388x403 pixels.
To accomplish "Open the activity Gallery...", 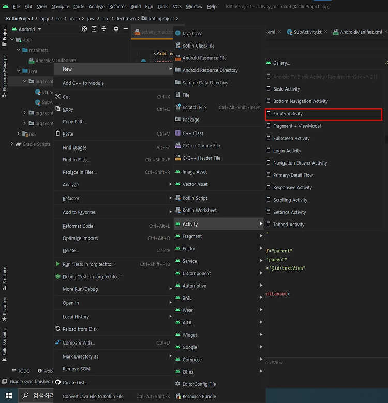I will tap(324, 63).
